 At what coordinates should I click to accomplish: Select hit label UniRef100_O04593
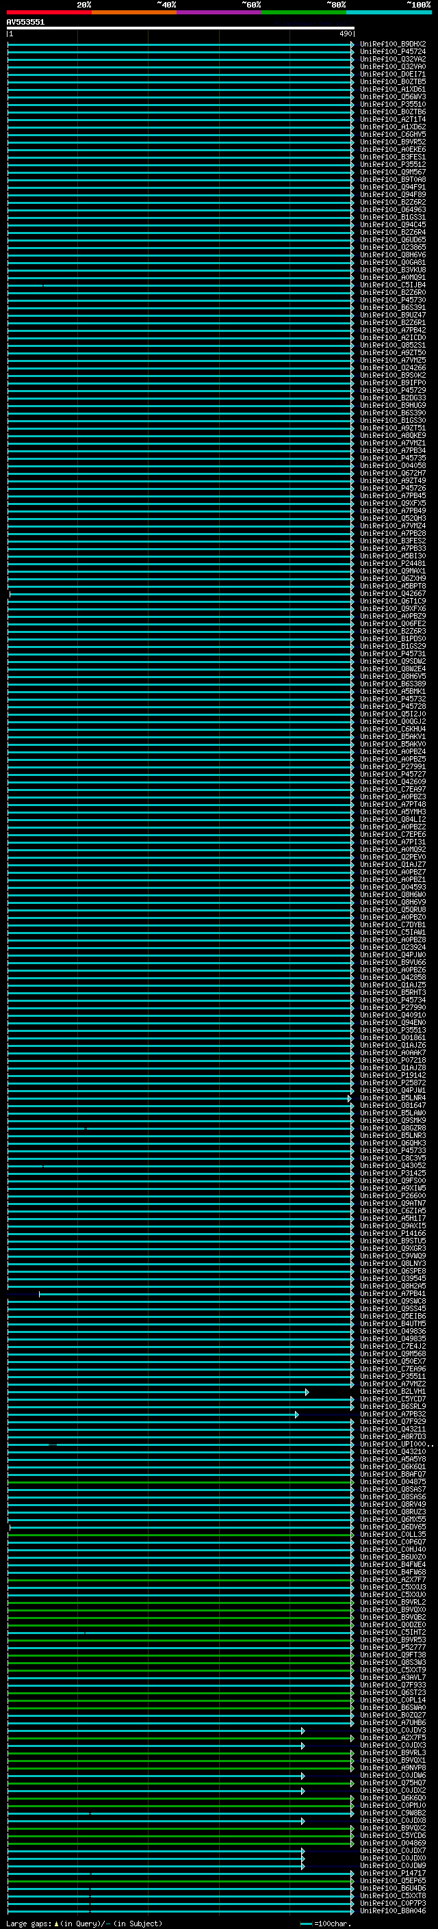click(393, 888)
